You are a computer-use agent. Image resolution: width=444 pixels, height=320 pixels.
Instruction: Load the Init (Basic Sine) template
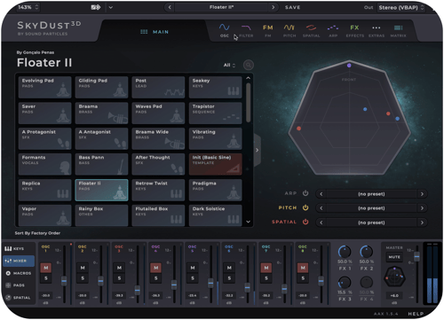click(216, 164)
